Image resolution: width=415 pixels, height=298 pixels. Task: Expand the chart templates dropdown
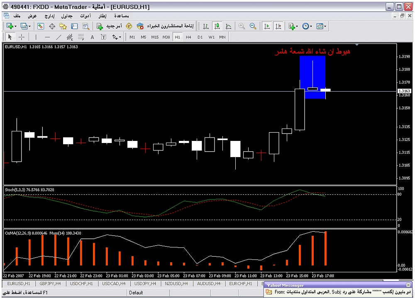tap(321, 26)
